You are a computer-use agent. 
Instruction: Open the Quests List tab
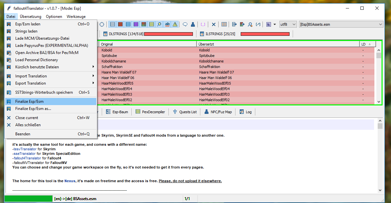click(185, 112)
